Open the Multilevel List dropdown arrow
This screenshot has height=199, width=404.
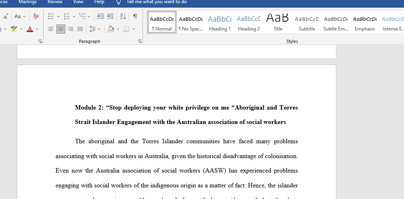coord(89,16)
